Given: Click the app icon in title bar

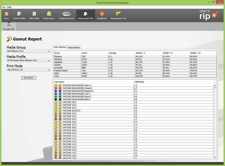Looking at the screenshot, I should point(3,3).
